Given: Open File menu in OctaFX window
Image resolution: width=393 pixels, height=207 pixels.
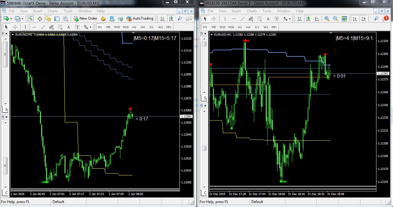Looking at the screenshot, I should (x=12, y=11).
